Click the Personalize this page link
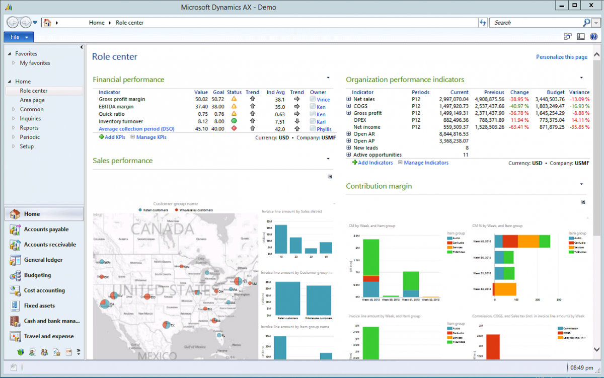 coord(561,57)
